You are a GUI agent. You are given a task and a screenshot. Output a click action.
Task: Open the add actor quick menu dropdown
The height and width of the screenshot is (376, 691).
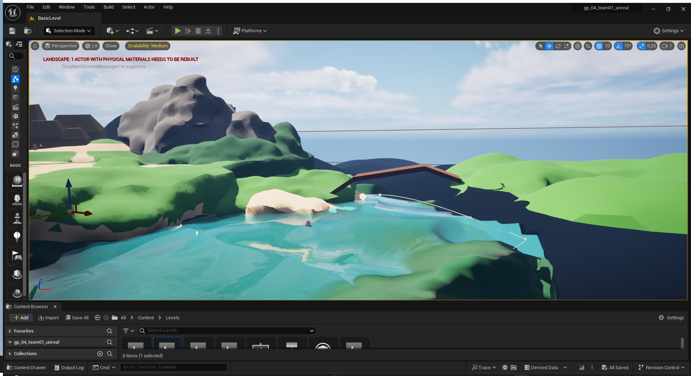coord(113,31)
